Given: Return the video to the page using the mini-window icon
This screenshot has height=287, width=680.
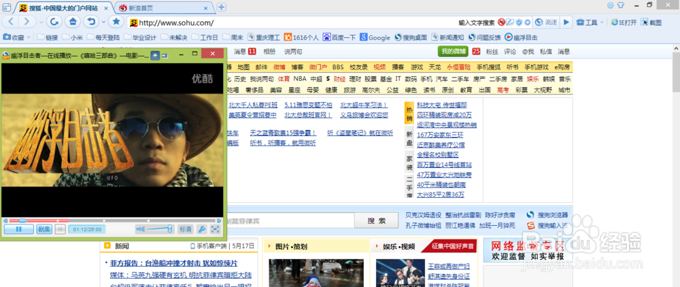Looking at the screenshot, I should tap(165, 56).
